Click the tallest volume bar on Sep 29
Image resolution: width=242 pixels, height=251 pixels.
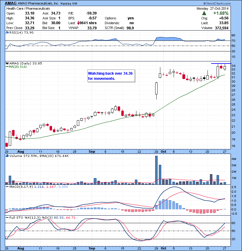pyautogui.click(x=156, y=170)
